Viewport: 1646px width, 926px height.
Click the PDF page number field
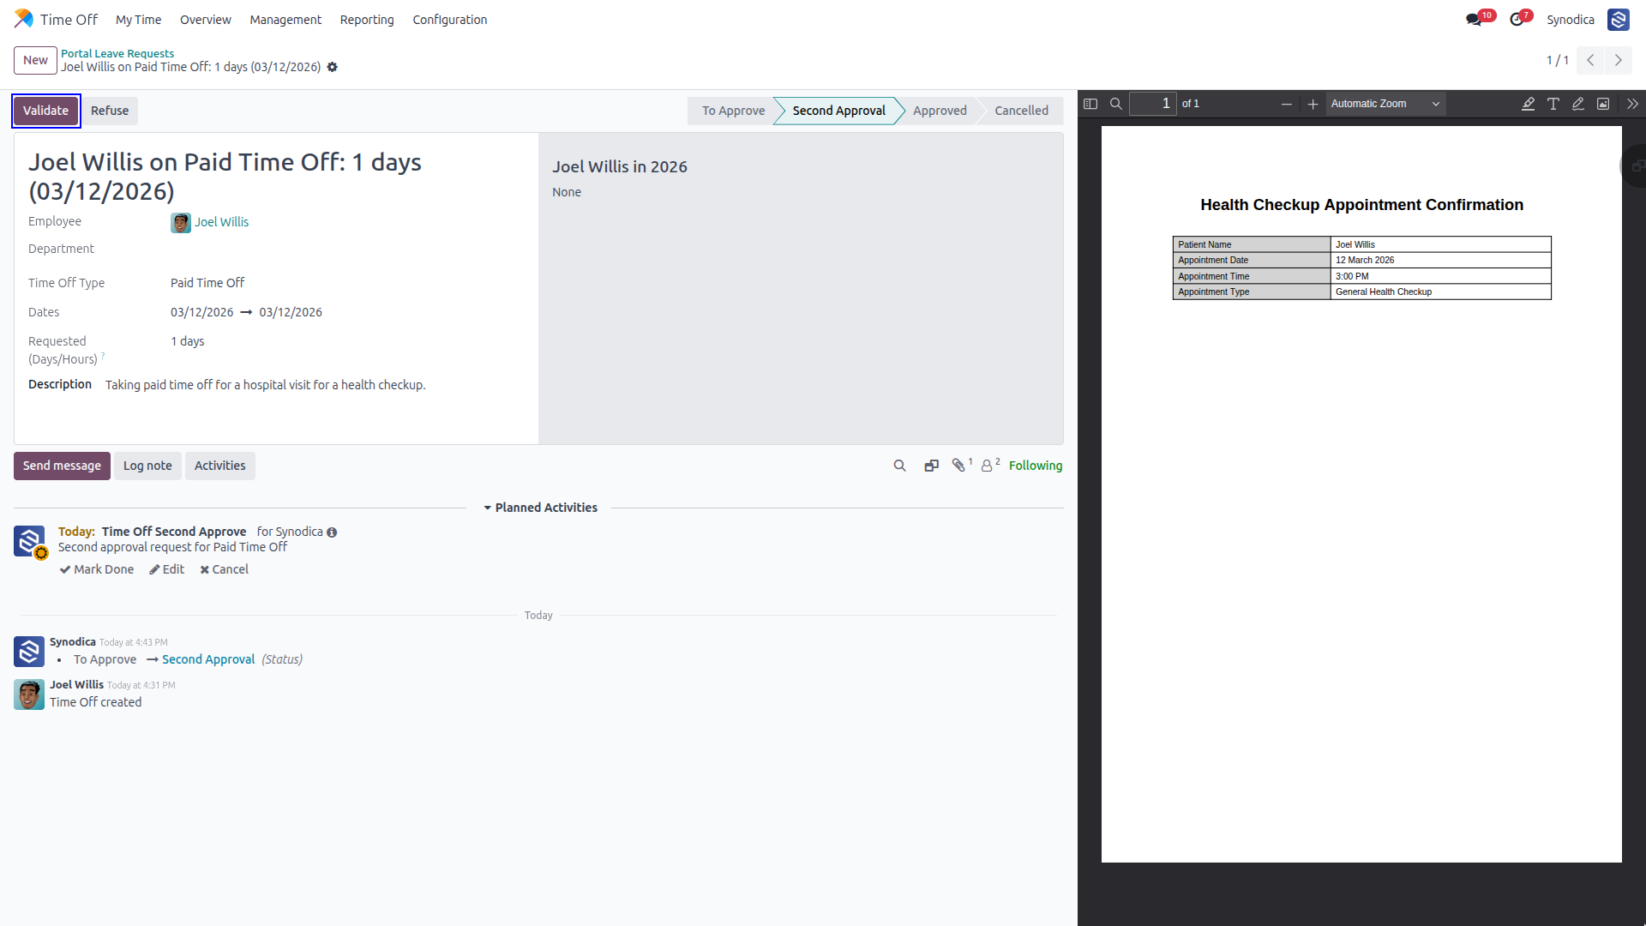(1152, 104)
